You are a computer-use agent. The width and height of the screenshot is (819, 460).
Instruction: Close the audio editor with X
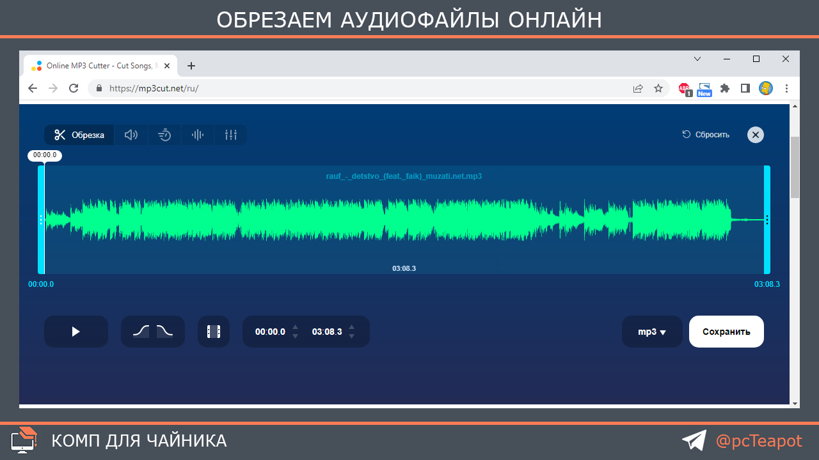[x=756, y=135]
